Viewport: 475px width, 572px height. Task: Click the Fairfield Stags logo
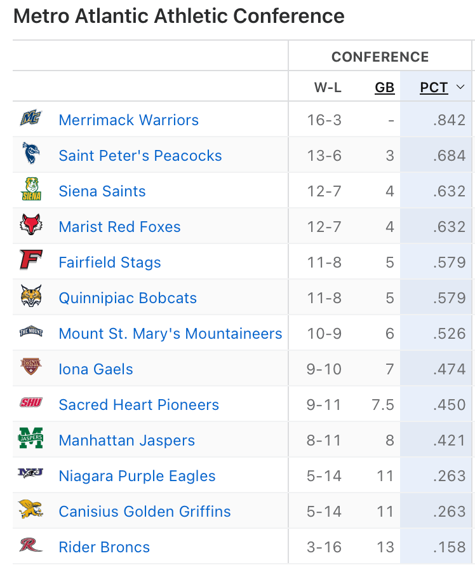pyautogui.click(x=30, y=262)
